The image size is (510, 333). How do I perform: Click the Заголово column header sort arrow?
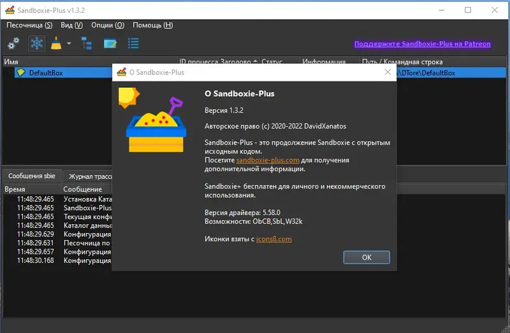(256, 61)
